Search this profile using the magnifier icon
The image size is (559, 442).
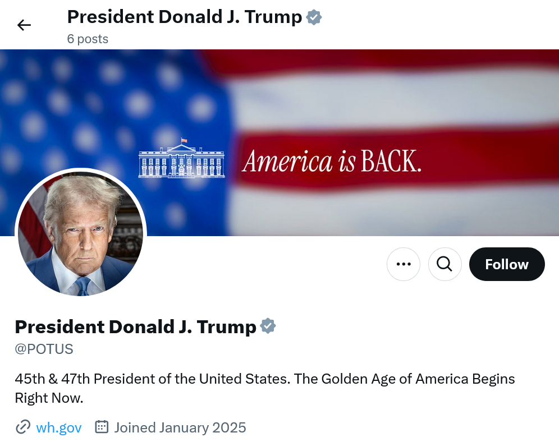coord(445,264)
